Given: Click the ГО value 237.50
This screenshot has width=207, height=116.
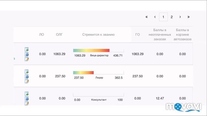Looking at the screenshot, I should (137, 76).
